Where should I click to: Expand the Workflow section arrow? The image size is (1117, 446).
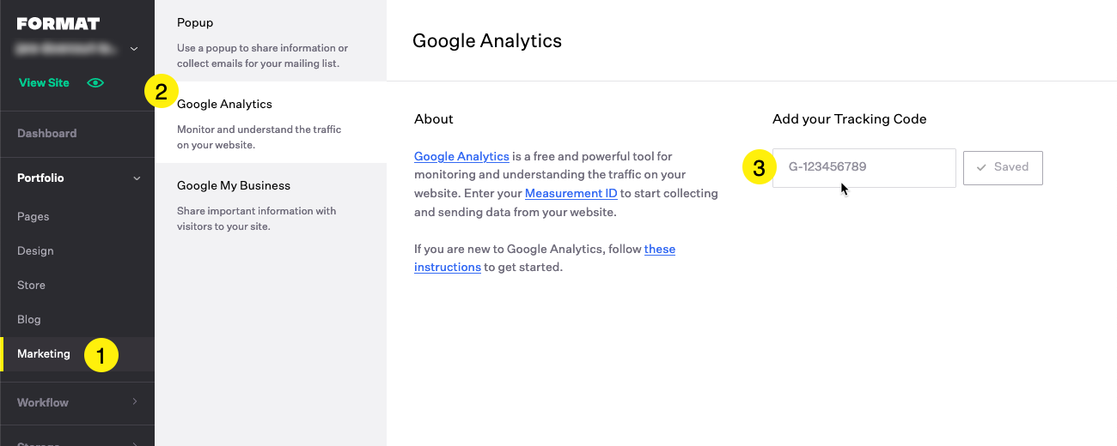pyautogui.click(x=136, y=402)
